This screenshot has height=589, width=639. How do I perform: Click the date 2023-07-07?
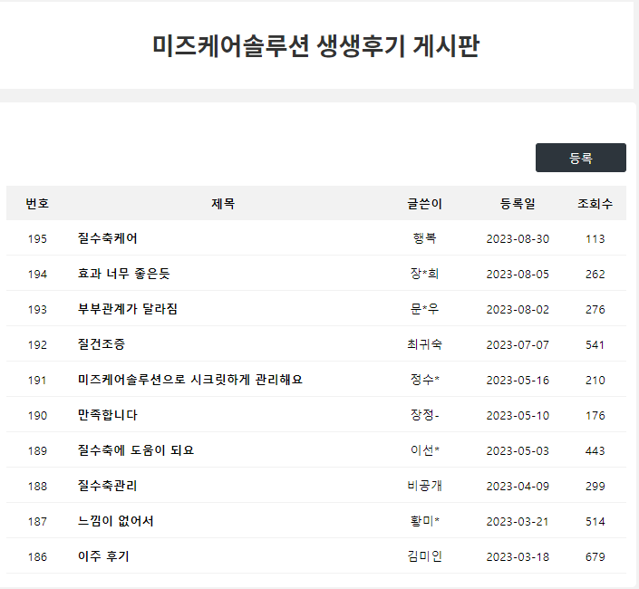tap(518, 345)
